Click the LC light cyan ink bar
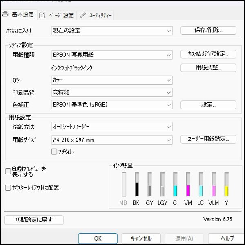 coord(201,185)
